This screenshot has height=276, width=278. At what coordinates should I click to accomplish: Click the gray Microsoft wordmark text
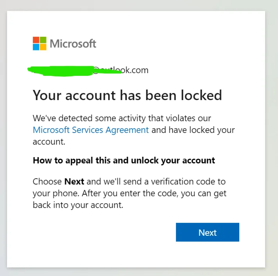[x=73, y=43]
